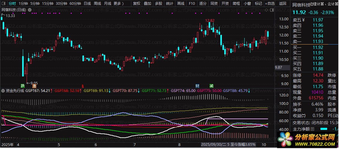Click the icon beside 主力净额
Viewport: 340px width, 149px height.
click(312, 129)
